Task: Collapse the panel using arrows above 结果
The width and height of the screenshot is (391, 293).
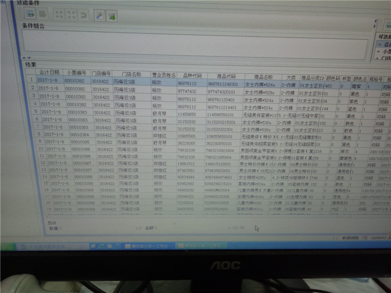Action: pyautogui.click(x=26, y=57)
